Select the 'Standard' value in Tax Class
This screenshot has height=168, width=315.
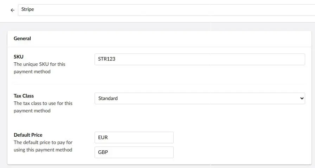coord(108,98)
